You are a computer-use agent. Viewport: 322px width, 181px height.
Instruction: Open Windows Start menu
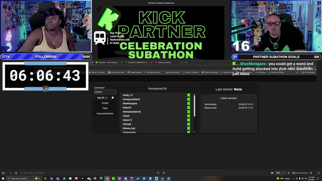pos(3,178)
